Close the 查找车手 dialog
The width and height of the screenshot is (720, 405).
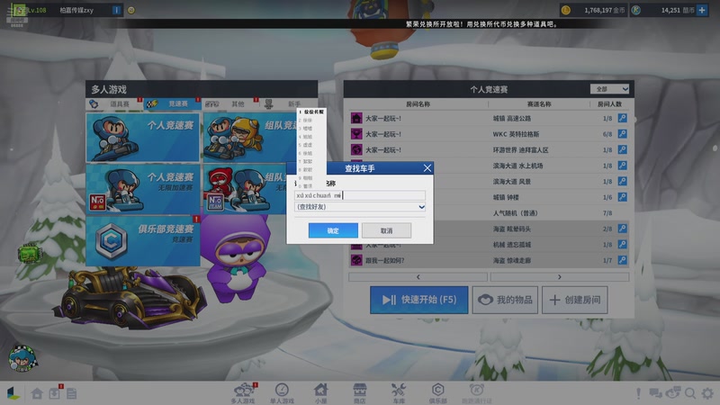pos(427,168)
